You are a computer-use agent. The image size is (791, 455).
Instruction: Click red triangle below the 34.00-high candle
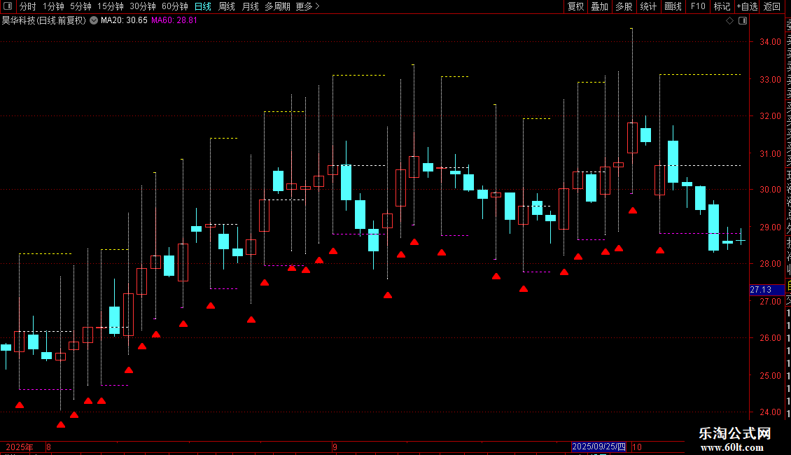point(633,211)
